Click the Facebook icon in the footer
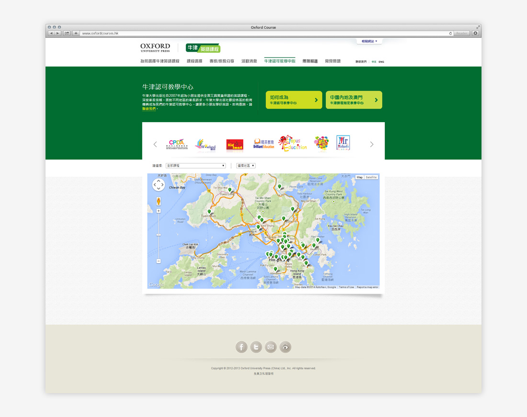 241,347
